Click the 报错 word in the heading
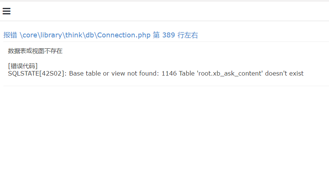Image resolution: width=329 pixels, height=181 pixels. 10,35
